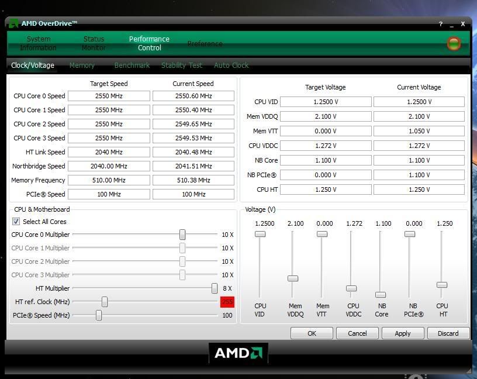Click the CPU Core 3 Multiplier slider handle

click(182, 274)
